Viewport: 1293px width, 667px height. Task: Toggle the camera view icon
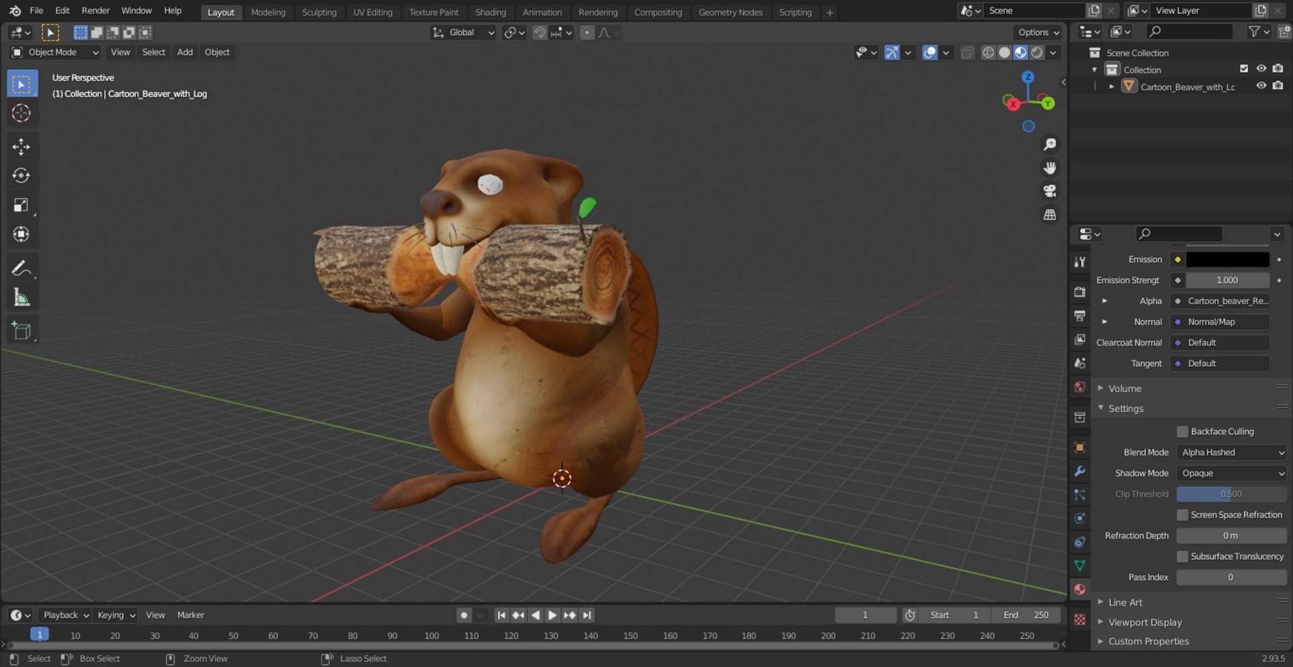coord(1049,191)
